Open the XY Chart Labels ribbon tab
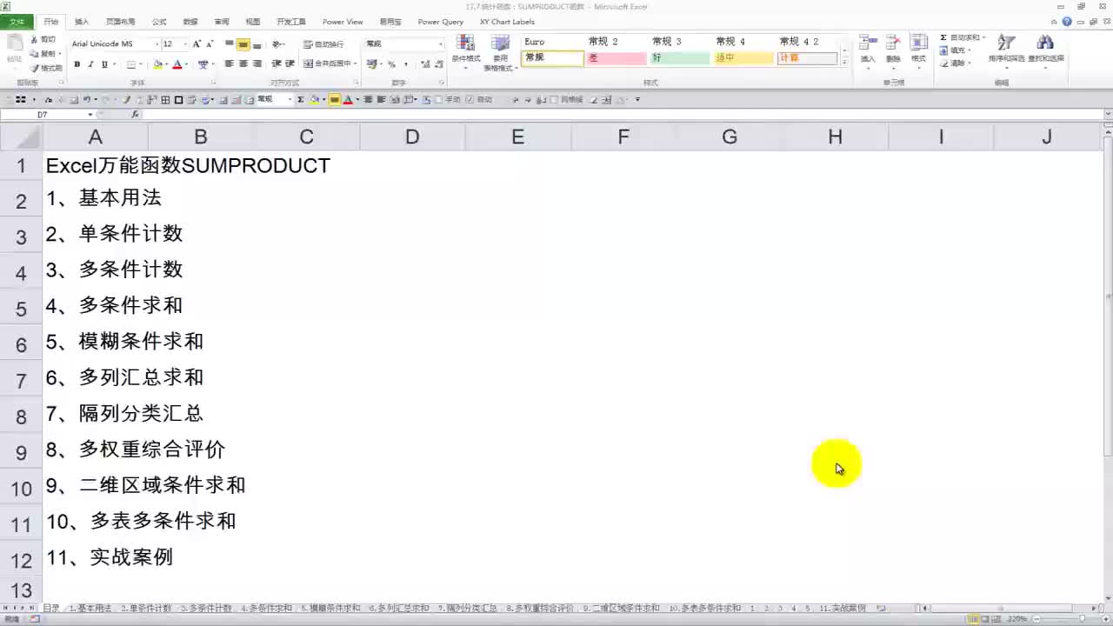The image size is (1113, 626). [x=507, y=22]
